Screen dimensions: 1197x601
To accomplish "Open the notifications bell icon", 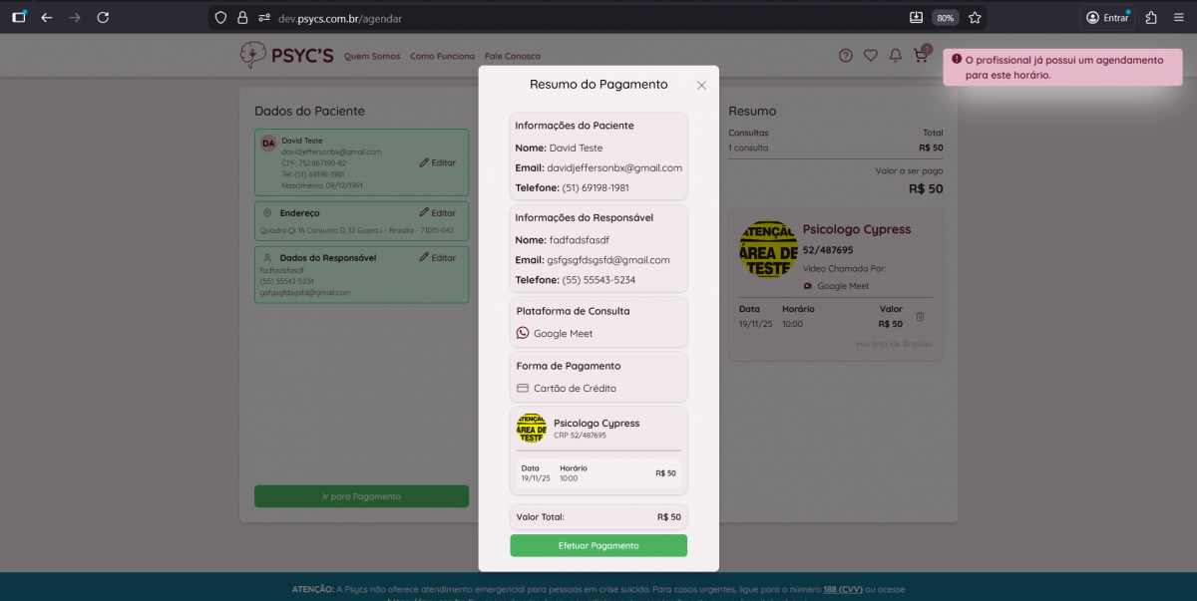I will 896,56.
